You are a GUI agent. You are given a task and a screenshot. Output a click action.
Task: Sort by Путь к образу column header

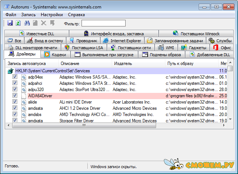(x=192, y=64)
